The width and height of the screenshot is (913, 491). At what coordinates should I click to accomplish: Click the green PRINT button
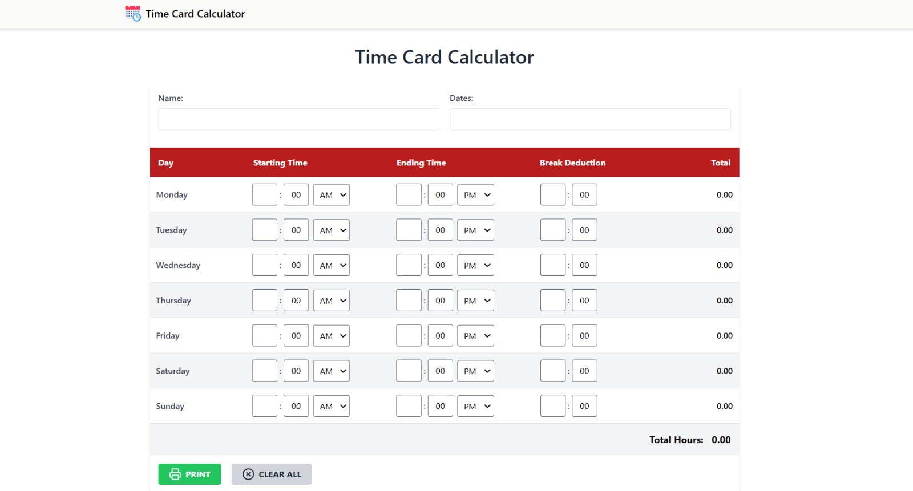pyautogui.click(x=189, y=474)
